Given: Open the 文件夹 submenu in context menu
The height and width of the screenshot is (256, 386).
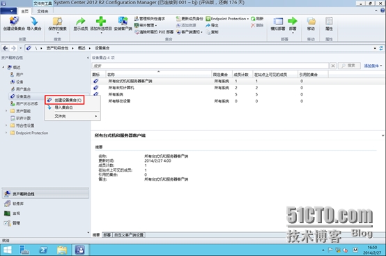Looking at the screenshot, I should [x=72, y=116].
